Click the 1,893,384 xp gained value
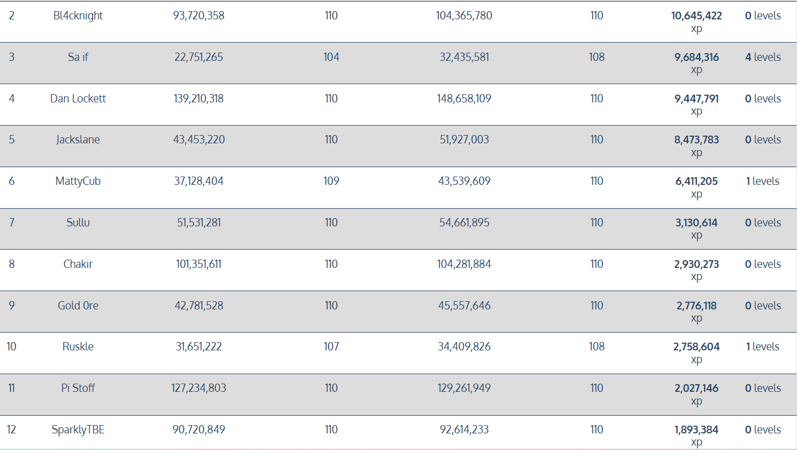The image size is (797, 450). [x=696, y=430]
